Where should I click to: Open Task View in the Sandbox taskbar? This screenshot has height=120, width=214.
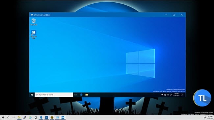point(75,95)
